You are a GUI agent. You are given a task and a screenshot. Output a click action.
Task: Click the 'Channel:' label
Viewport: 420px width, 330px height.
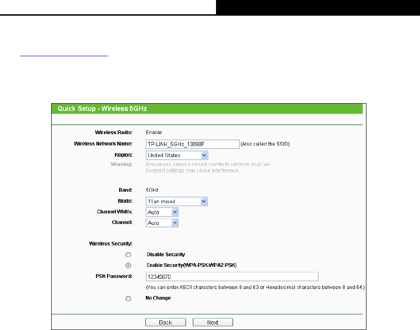(x=122, y=222)
